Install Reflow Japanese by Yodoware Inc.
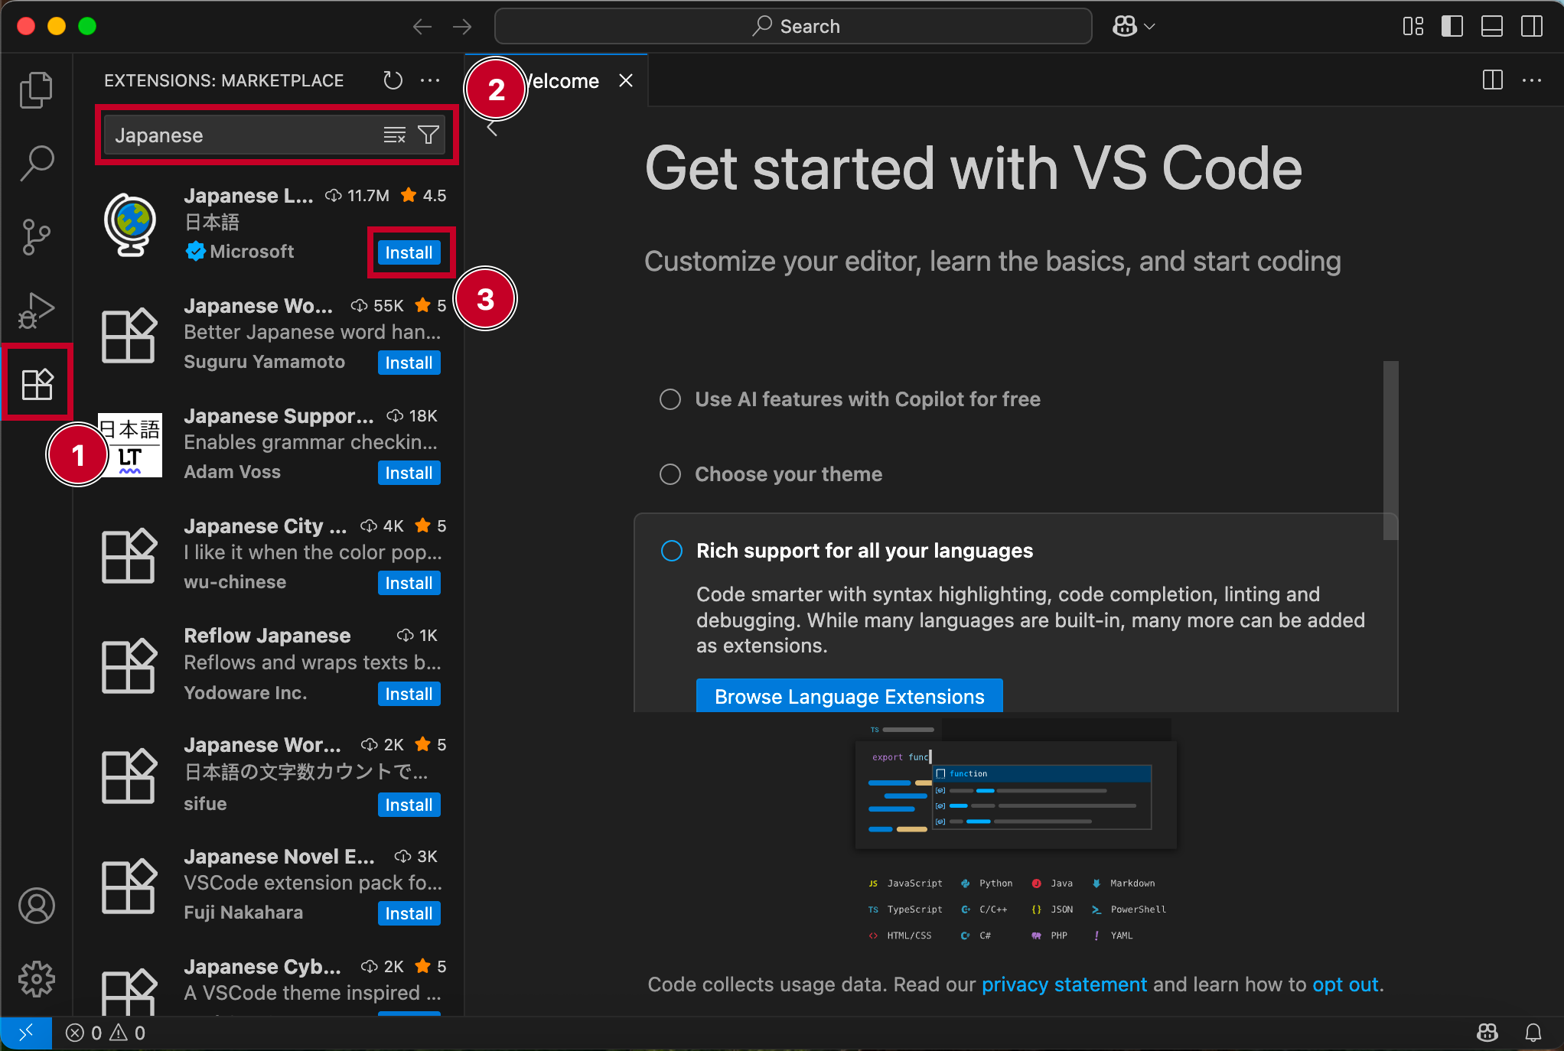Viewport: 1564px width, 1051px height. [x=409, y=694]
